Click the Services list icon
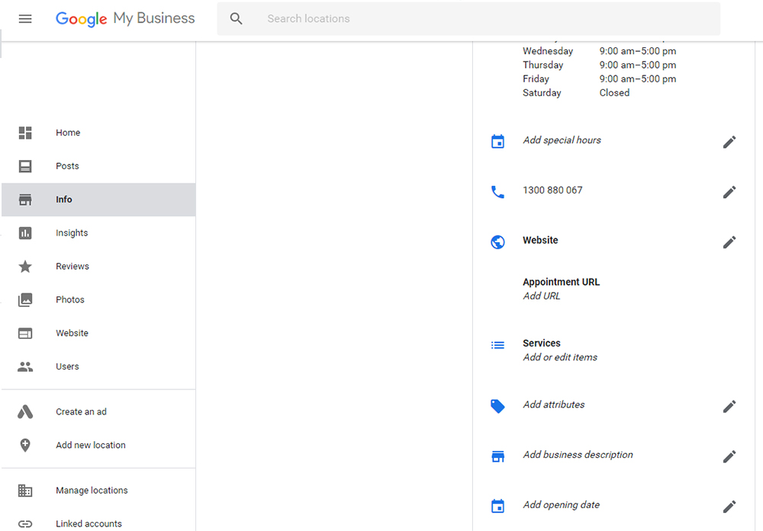763x531 pixels. (x=497, y=345)
